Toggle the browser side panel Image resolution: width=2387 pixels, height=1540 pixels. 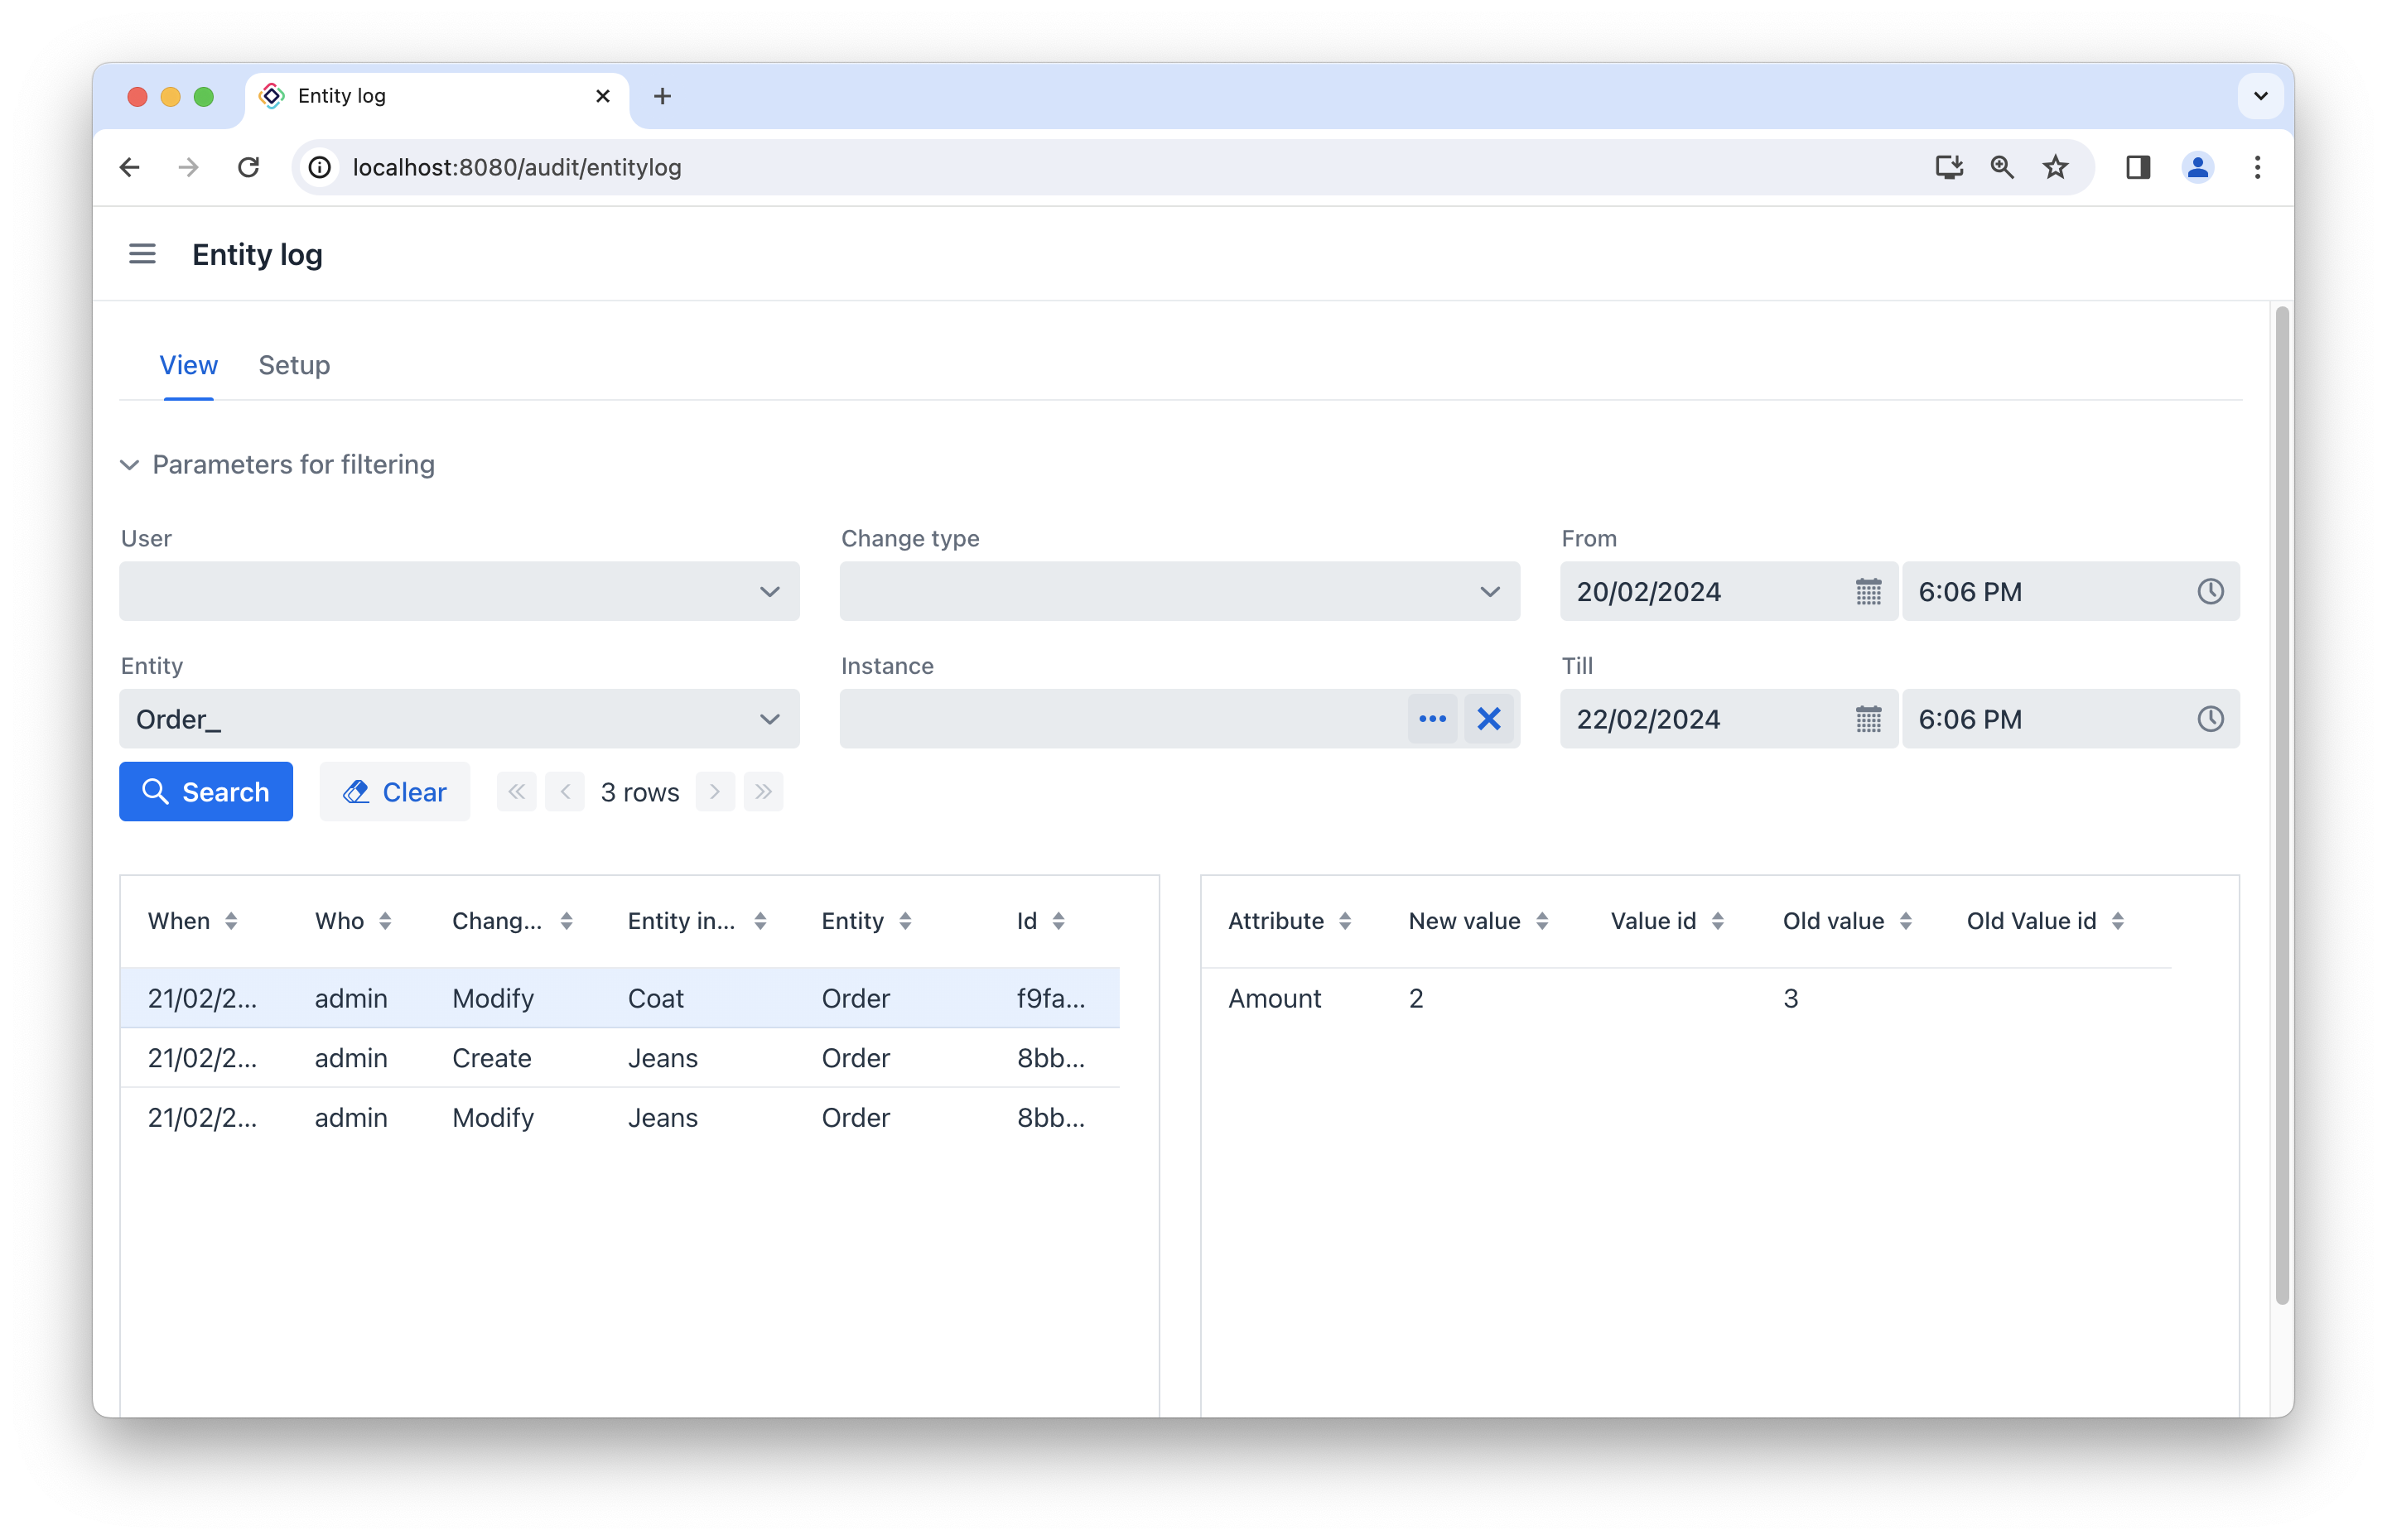[x=2138, y=167]
